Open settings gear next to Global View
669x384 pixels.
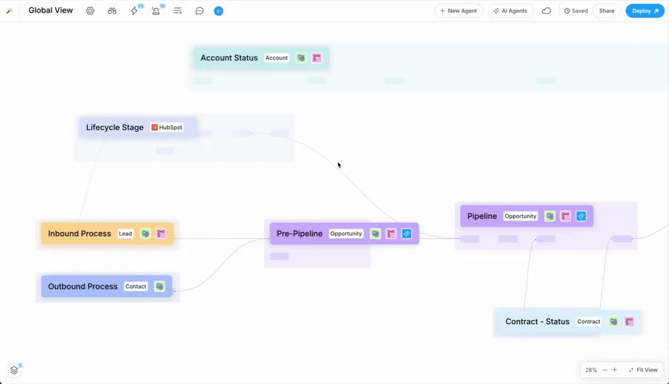90,11
